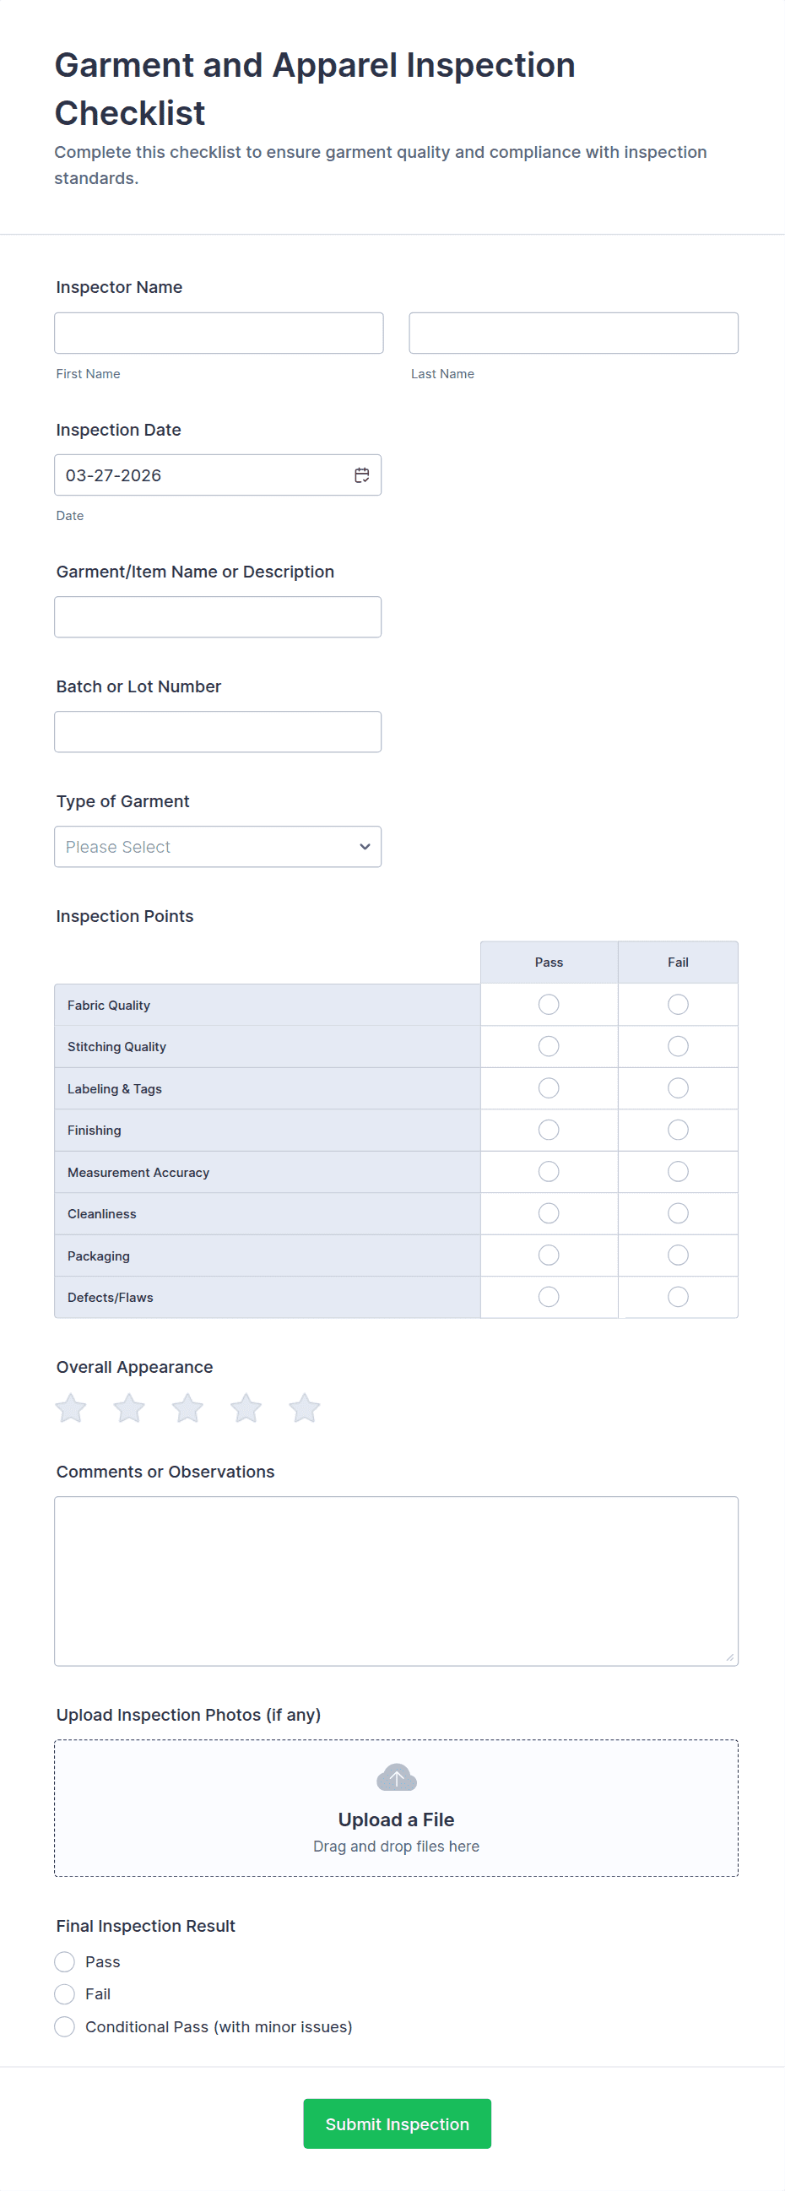Rate Overall Appearance three stars
The height and width of the screenshot is (2191, 785).
tap(187, 1408)
